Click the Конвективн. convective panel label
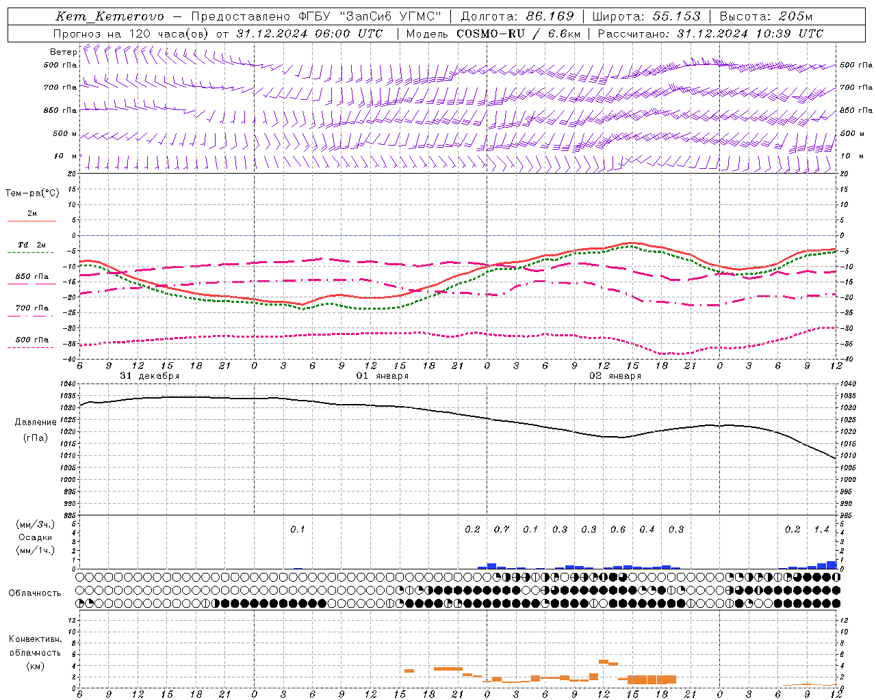 click(35, 639)
